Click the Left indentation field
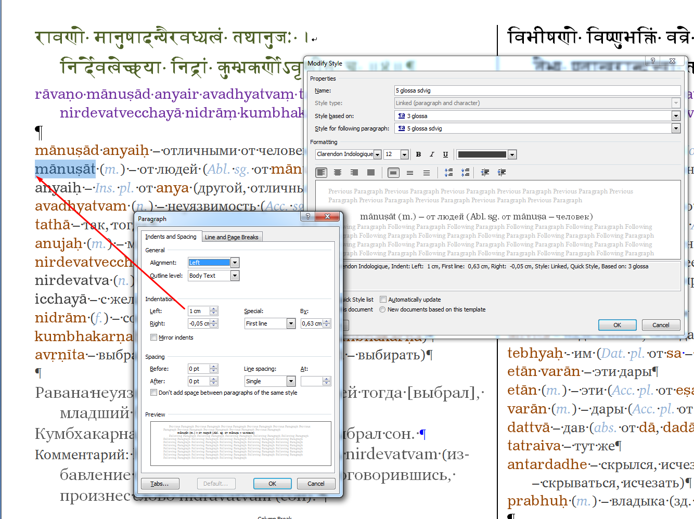 (x=199, y=311)
